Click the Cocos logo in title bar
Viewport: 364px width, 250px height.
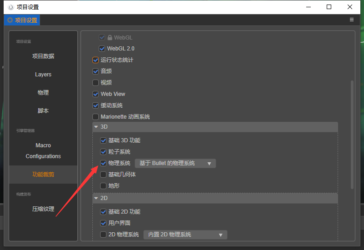[x=10, y=7]
